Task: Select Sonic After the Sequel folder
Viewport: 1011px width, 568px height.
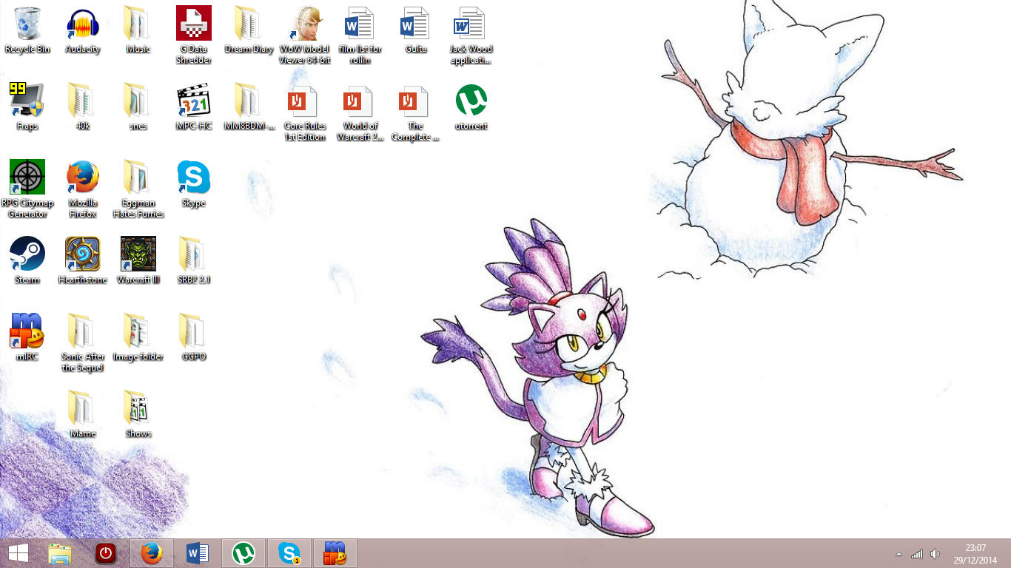Action: pyautogui.click(x=83, y=343)
